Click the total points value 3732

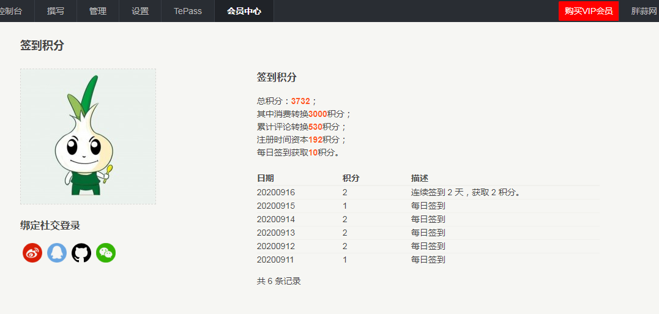[300, 101]
